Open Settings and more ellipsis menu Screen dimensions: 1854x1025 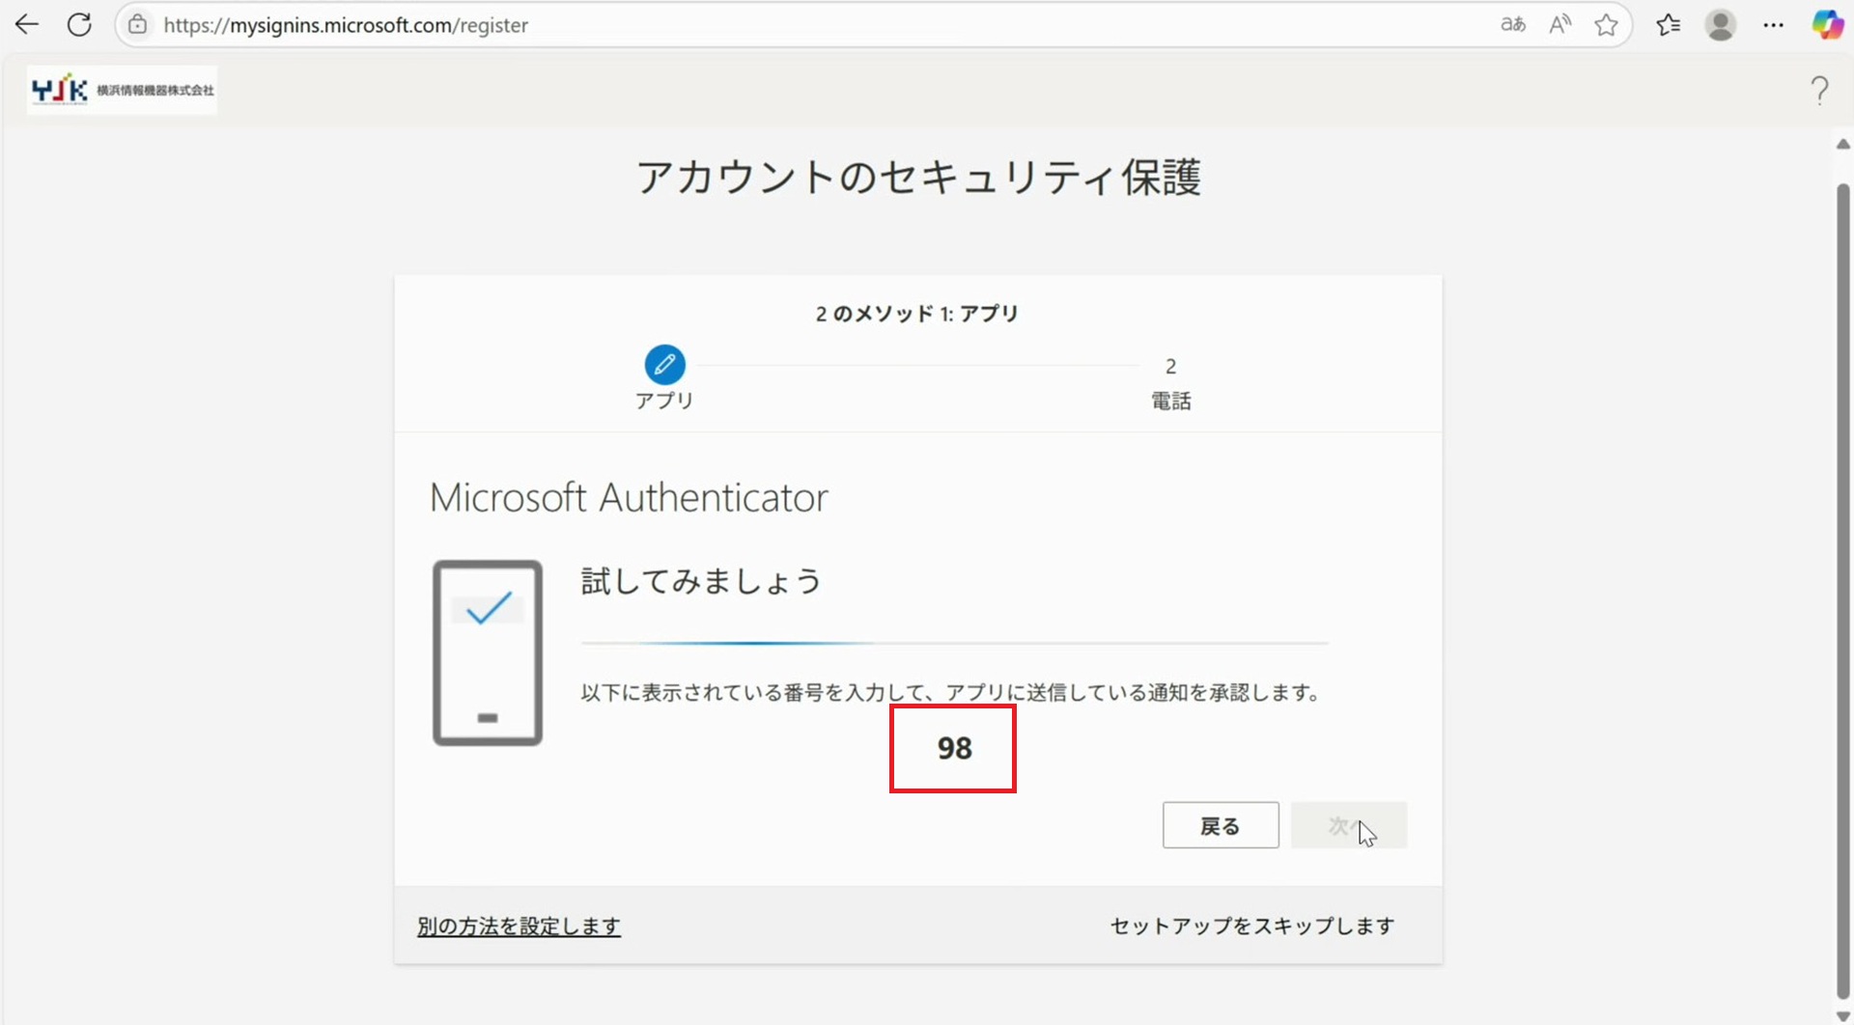point(1773,25)
